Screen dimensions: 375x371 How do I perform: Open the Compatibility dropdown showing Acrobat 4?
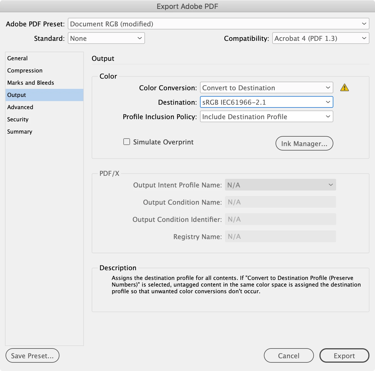pyautogui.click(x=321, y=38)
